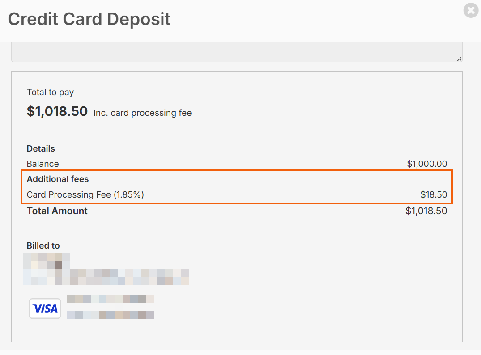Click inside the gray text area
The image size is (481, 355).
pyautogui.click(x=236, y=52)
